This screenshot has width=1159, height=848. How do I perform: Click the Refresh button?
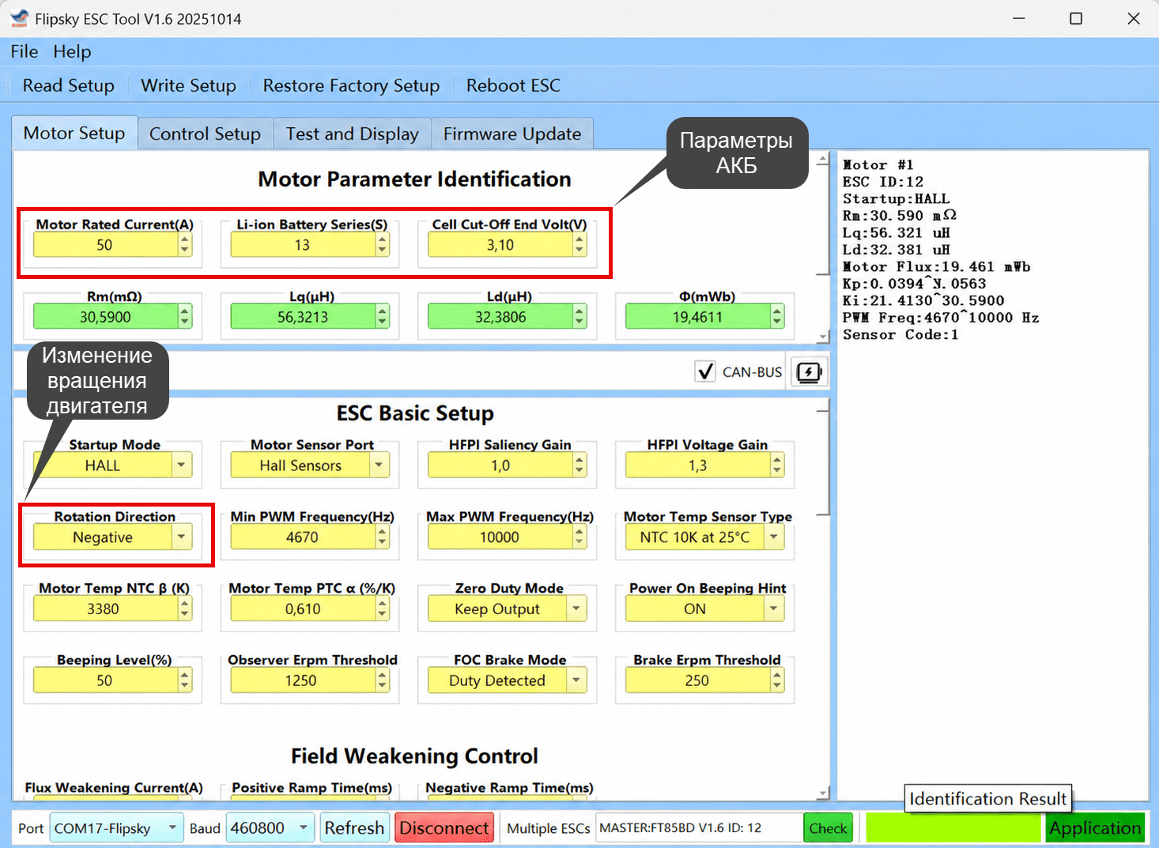pos(354,828)
